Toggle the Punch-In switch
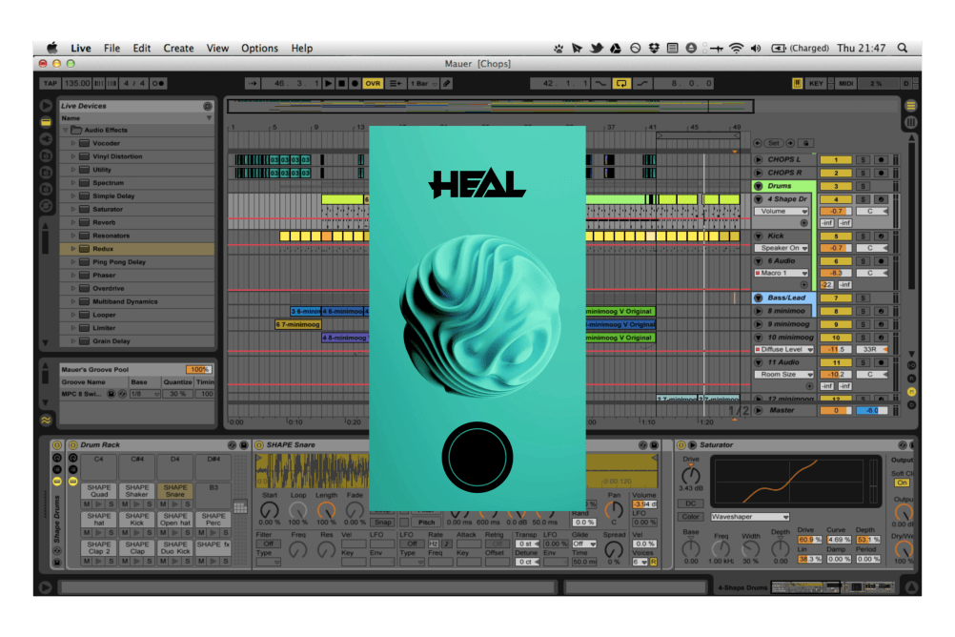Image resolution: width=955 pixels, height=637 pixels. (x=600, y=84)
